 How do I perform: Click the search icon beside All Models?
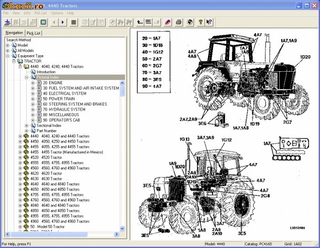(14, 50)
